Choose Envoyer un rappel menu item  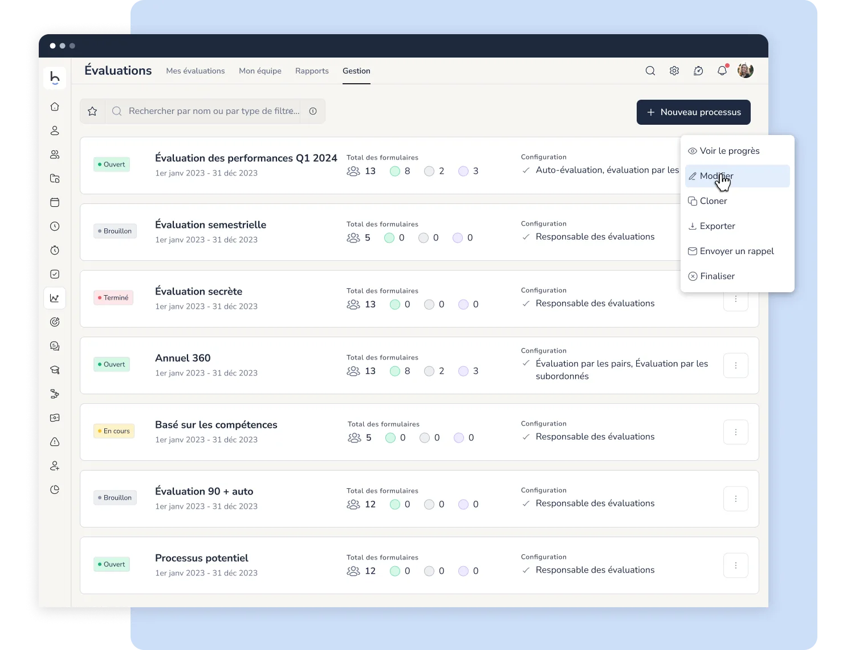tap(738, 251)
